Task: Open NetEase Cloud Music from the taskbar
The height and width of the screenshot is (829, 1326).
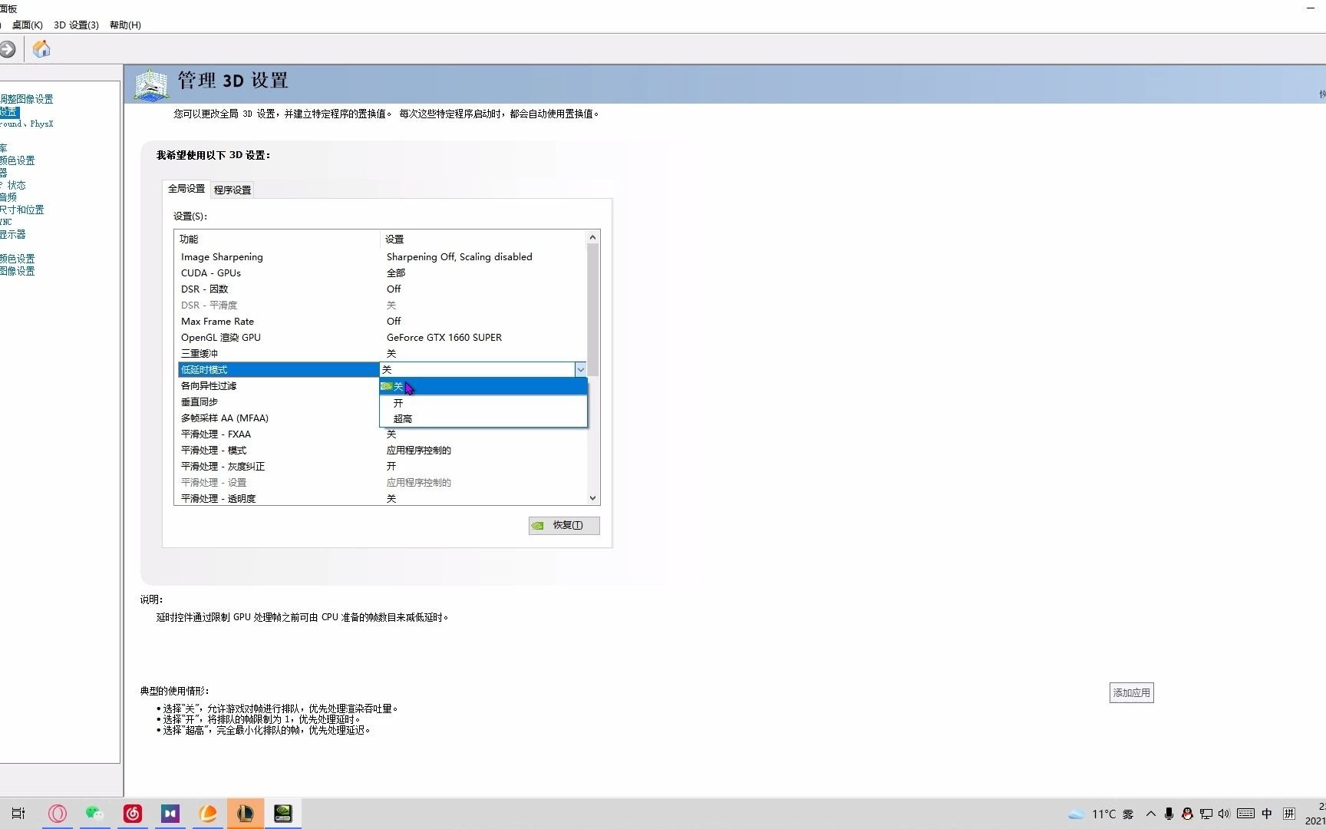Action: (132, 814)
